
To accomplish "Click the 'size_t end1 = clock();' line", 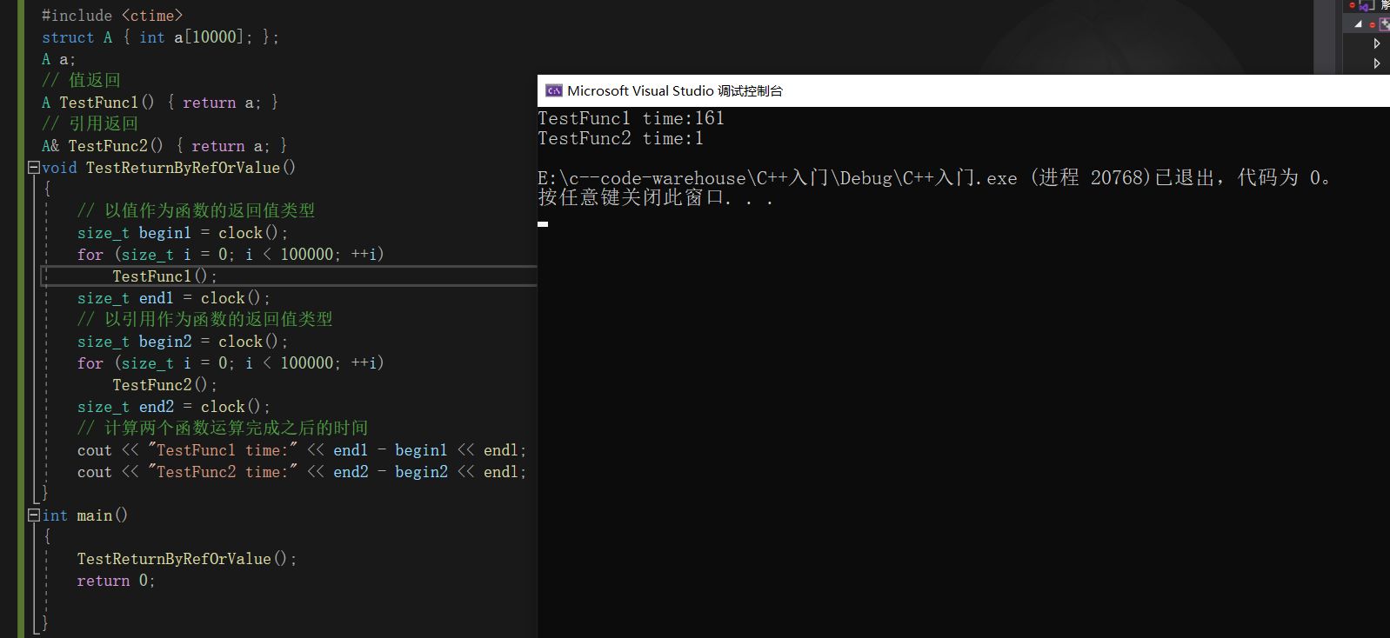I will [174, 298].
